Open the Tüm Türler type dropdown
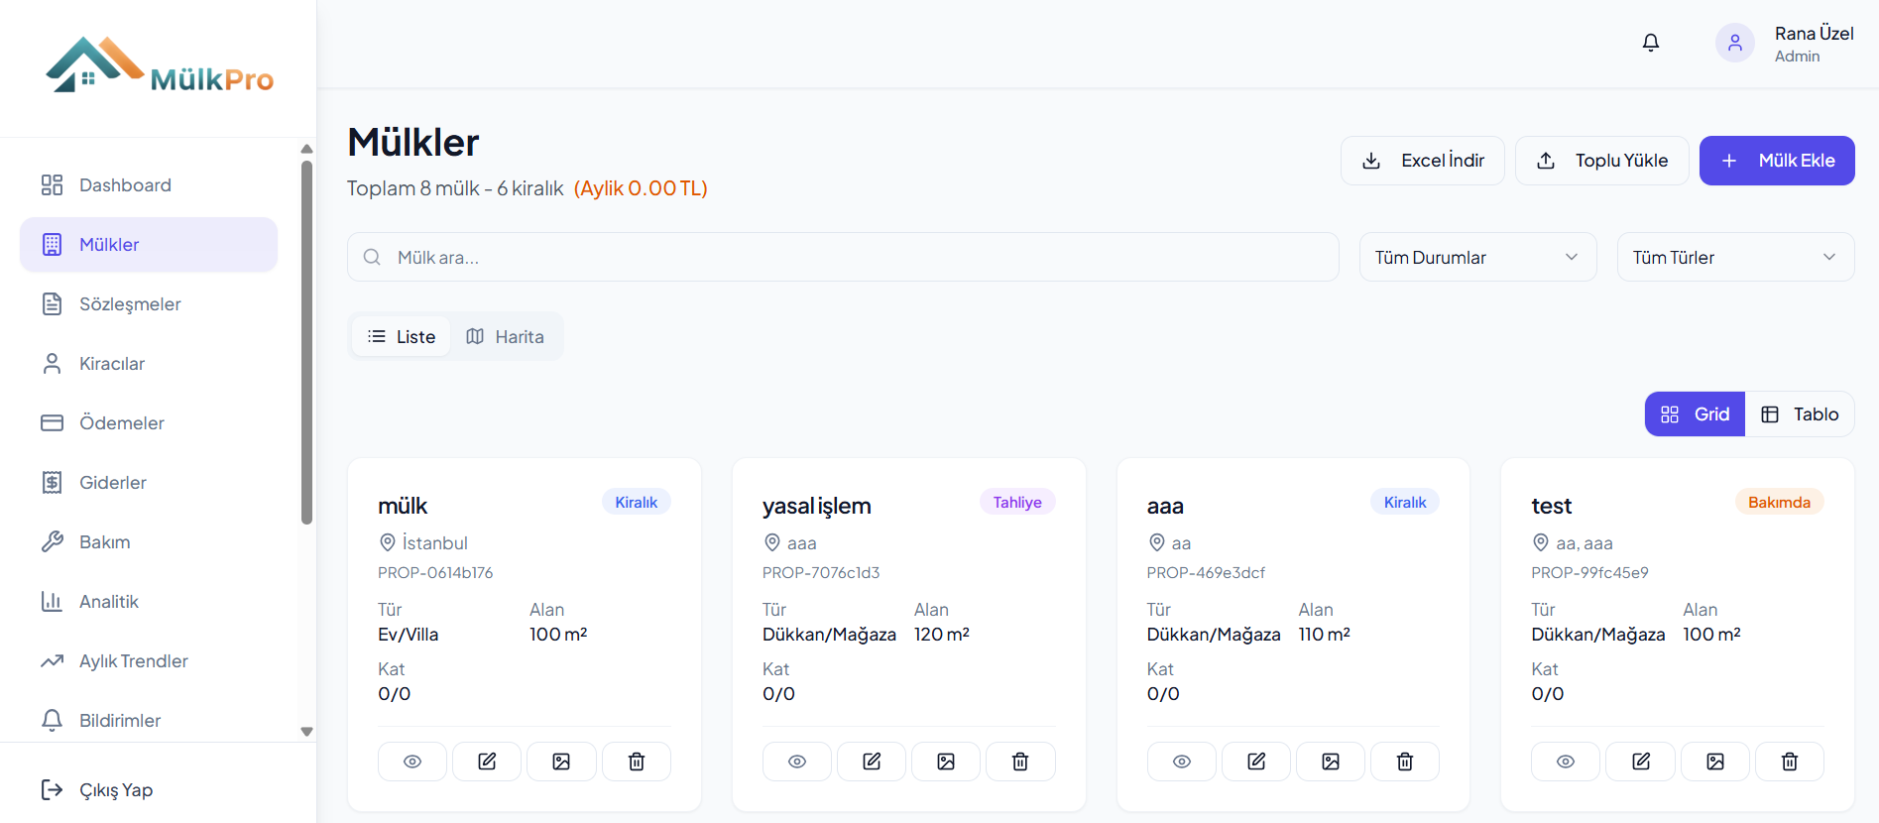Image resolution: width=1879 pixels, height=823 pixels. 1735,258
